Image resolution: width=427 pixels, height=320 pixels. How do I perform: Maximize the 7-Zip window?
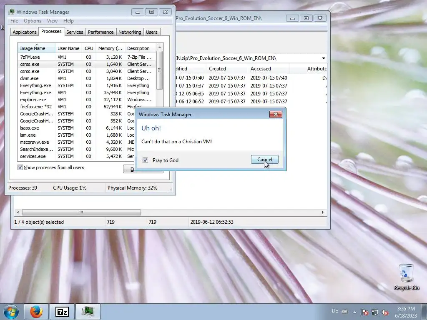point(306,18)
